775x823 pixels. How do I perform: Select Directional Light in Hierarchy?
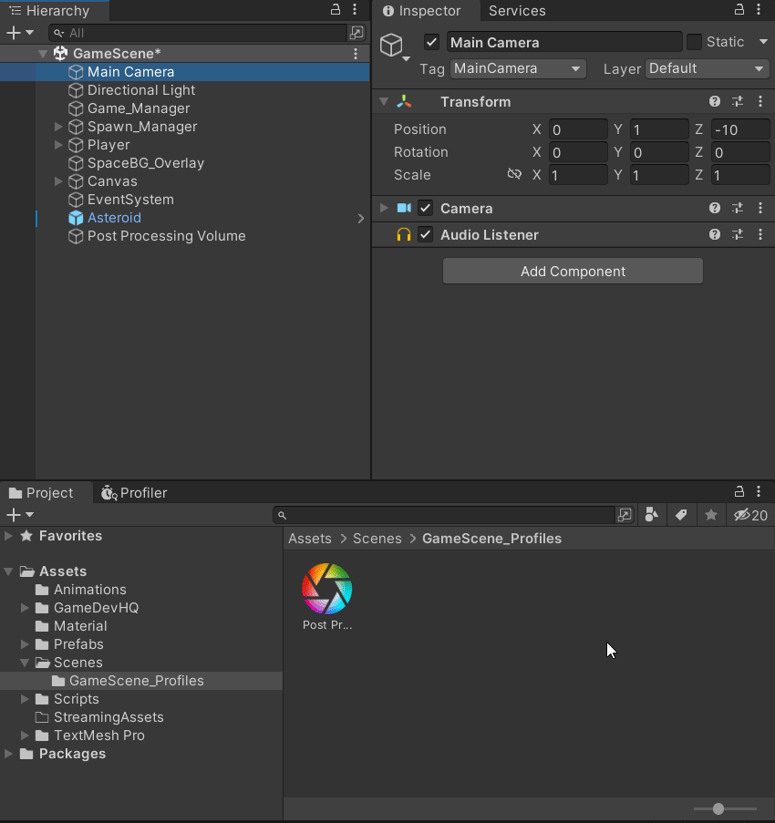(x=140, y=90)
